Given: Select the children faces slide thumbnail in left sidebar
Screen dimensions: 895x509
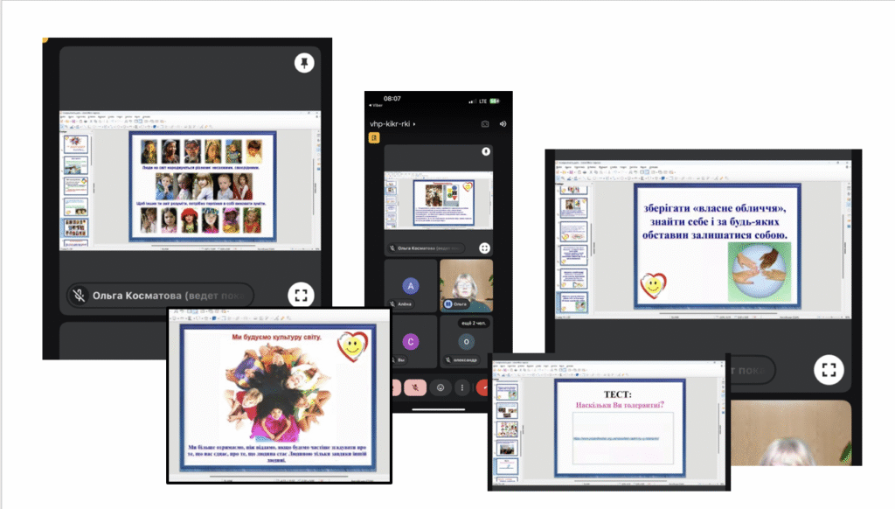Looking at the screenshot, I should click(74, 229).
